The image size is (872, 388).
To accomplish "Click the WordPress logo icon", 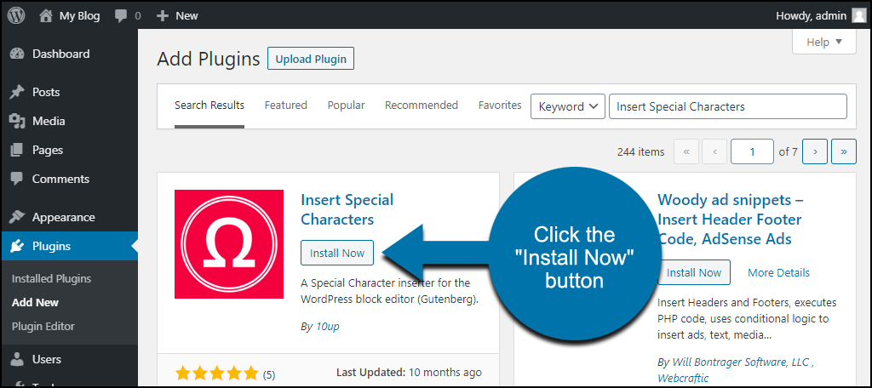I will pos(16,15).
